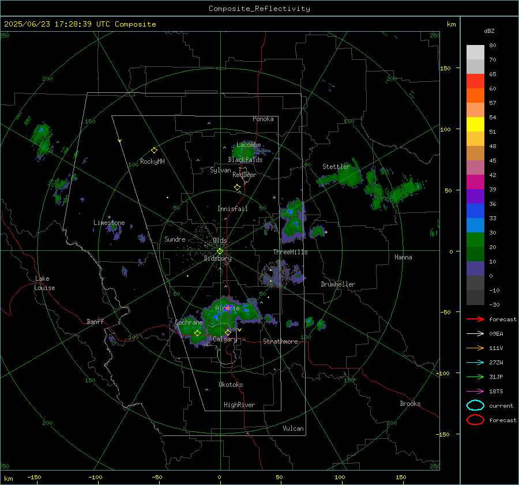
Task: Click the Okotoks label
Action: (231, 385)
